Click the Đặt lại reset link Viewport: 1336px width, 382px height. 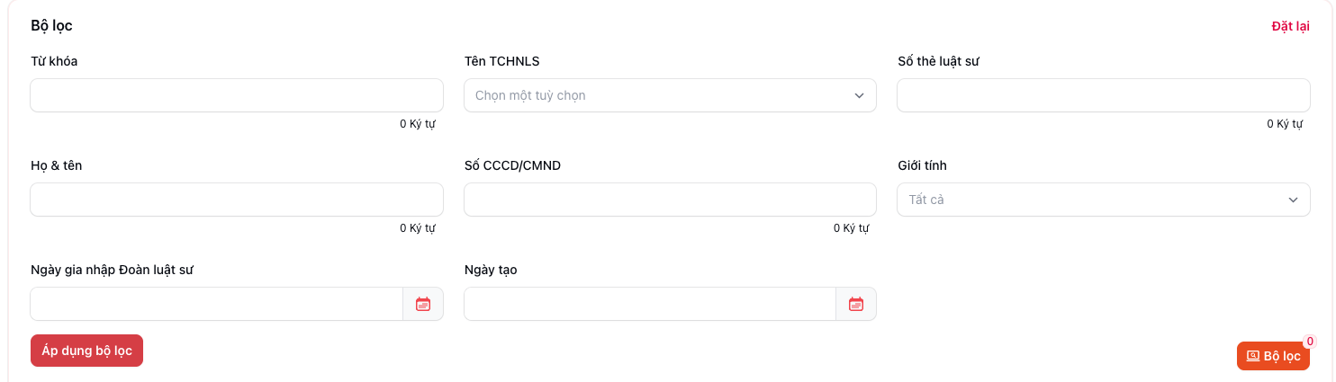tap(1290, 26)
